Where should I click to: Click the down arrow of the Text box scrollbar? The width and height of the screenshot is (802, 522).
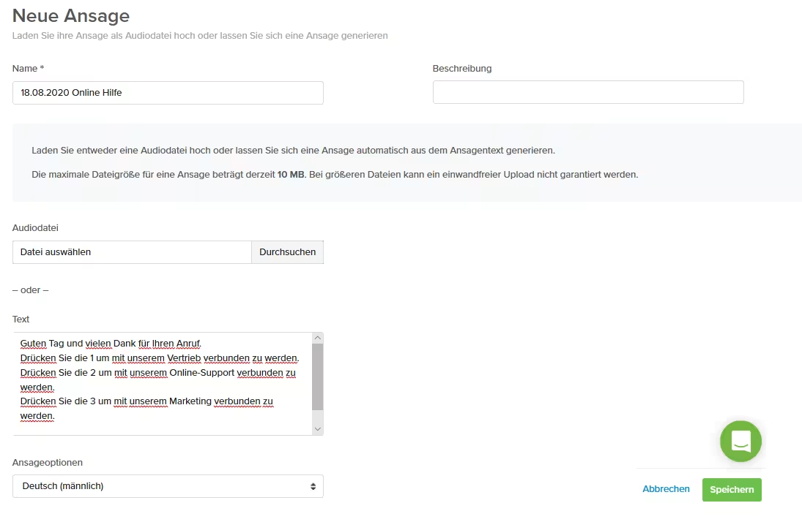click(317, 429)
